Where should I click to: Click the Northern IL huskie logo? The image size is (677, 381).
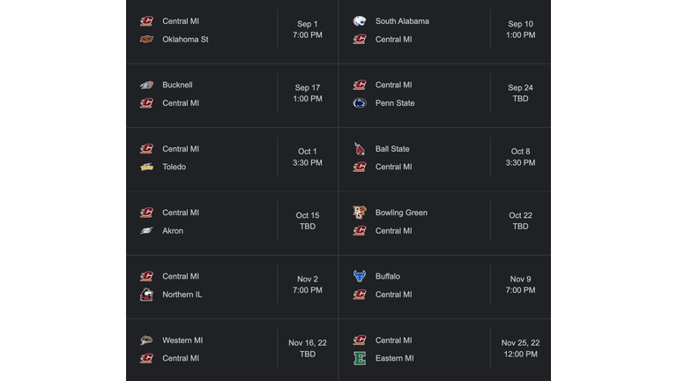click(x=147, y=295)
